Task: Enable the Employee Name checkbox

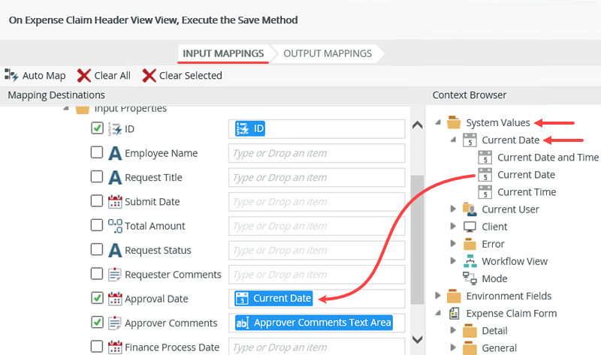Action: [x=97, y=153]
